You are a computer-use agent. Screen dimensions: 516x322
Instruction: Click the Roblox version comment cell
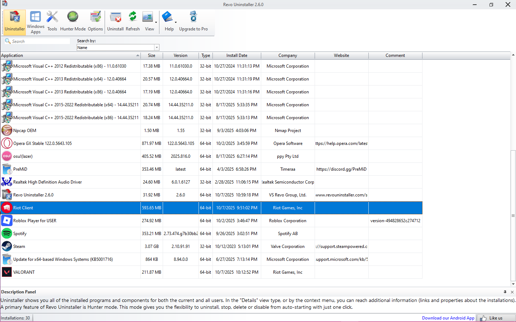(395, 221)
